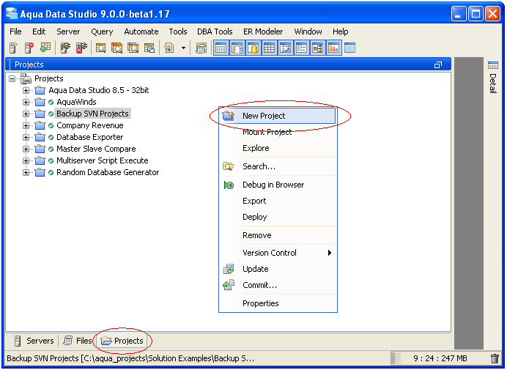Expand the Multiserver Script Execute node
The height and width of the screenshot is (370, 507).
point(26,160)
